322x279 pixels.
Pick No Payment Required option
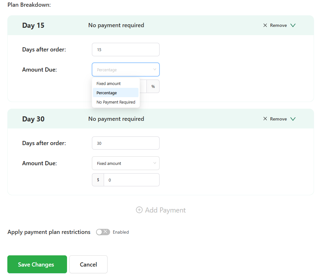click(x=116, y=102)
